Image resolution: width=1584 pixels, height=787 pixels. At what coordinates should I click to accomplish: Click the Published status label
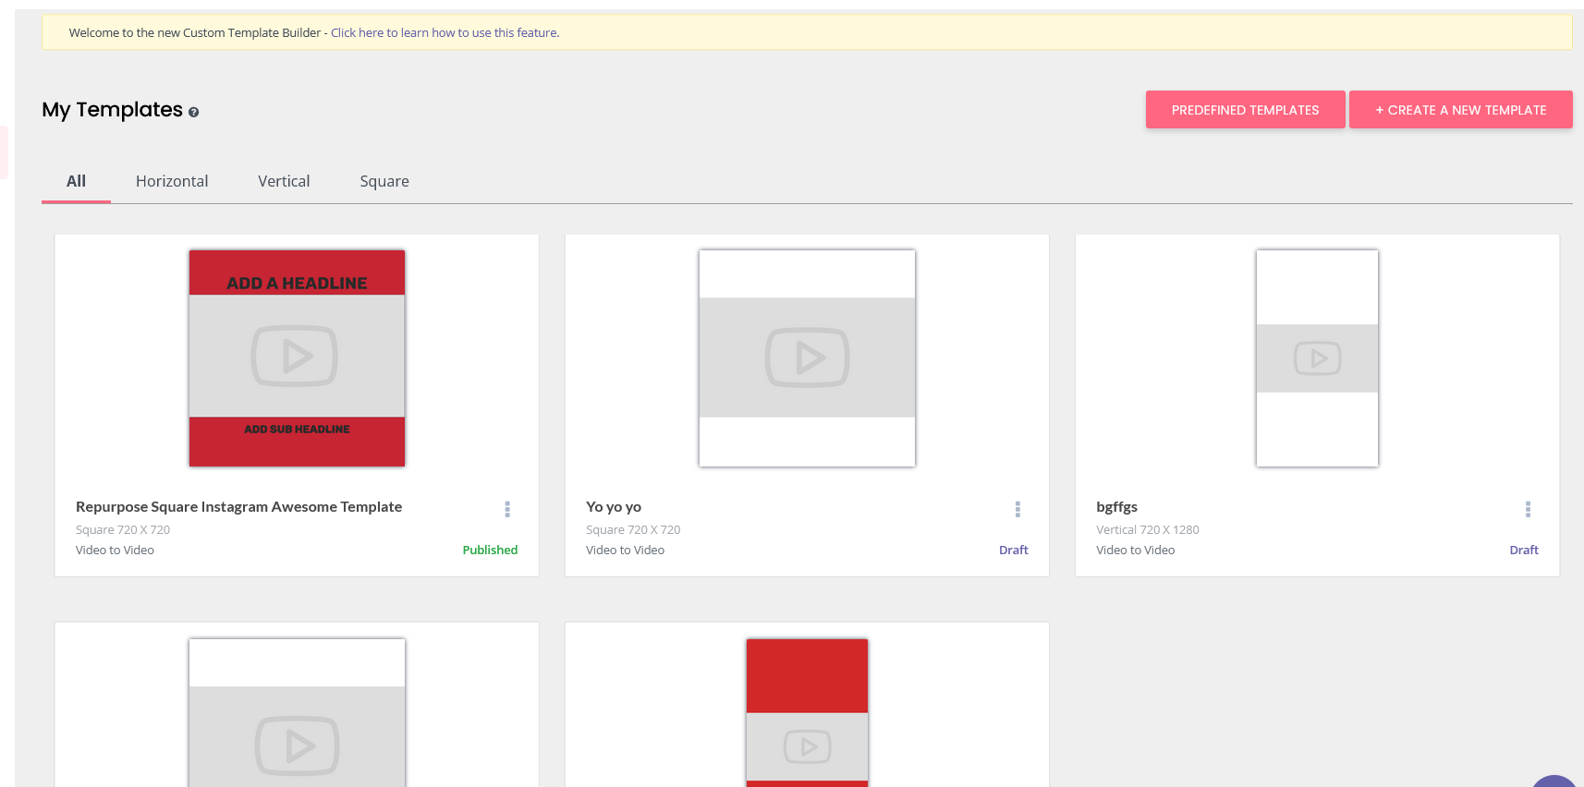(490, 550)
